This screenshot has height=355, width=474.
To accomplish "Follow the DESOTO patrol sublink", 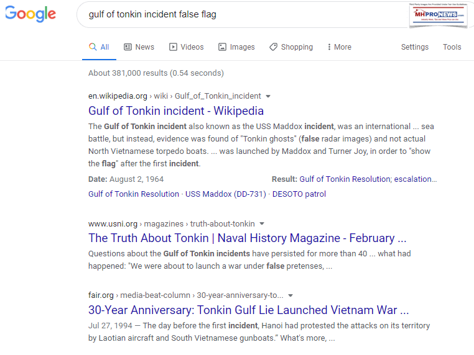I will click(299, 194).
